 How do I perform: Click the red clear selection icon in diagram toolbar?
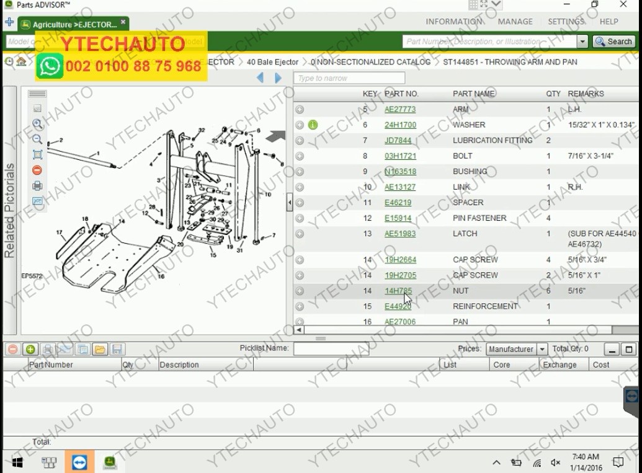37,170
